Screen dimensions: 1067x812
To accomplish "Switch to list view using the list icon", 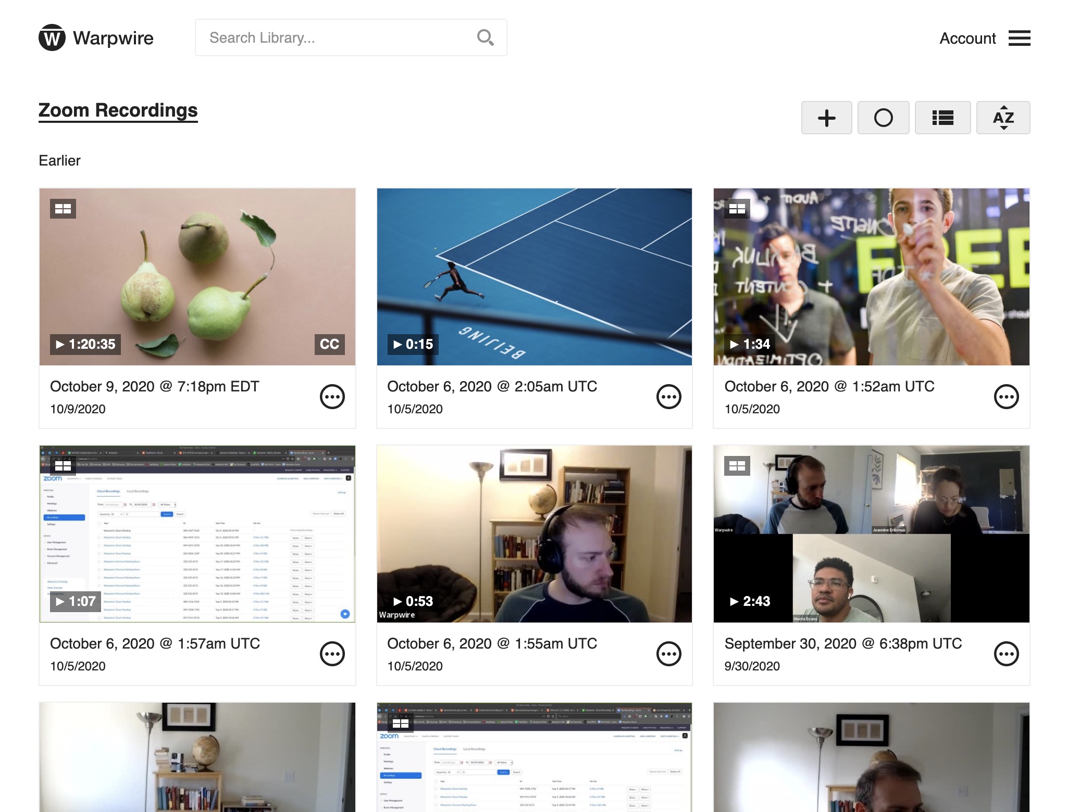I will coord(942,118).
